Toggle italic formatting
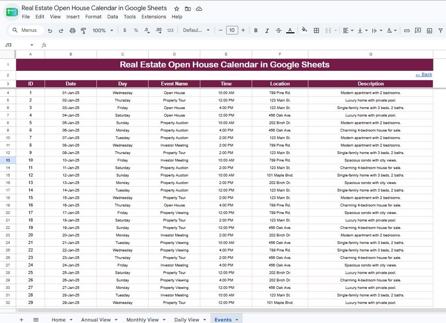This screenshot has height=323, width=446. 267,31
